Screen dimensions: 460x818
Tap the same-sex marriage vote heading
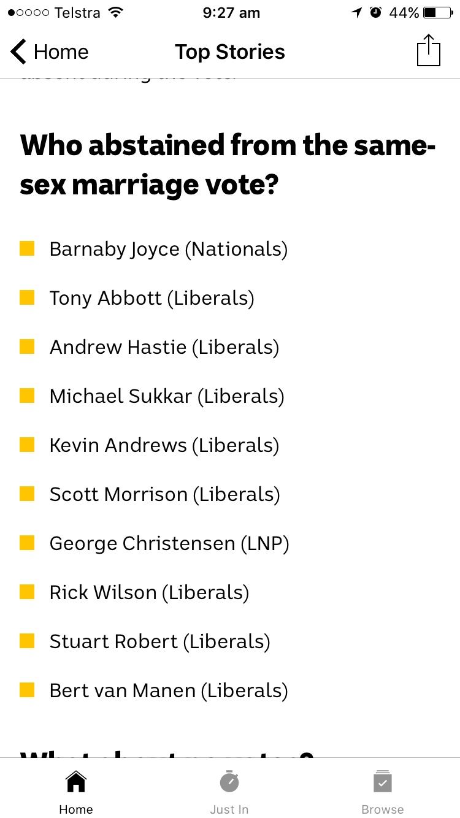(228, 165)
